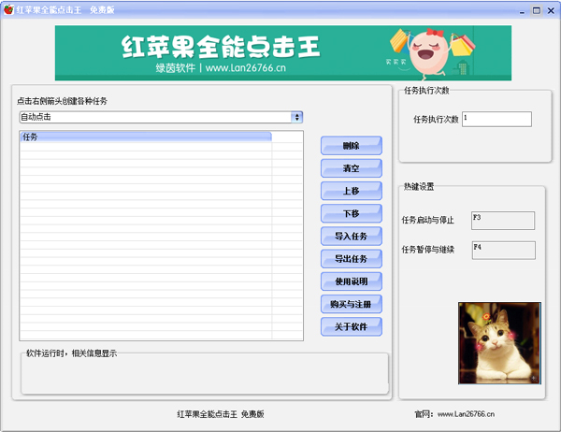Click the www.Lan26766.cn website text at bottom

(x=466, y=414)
